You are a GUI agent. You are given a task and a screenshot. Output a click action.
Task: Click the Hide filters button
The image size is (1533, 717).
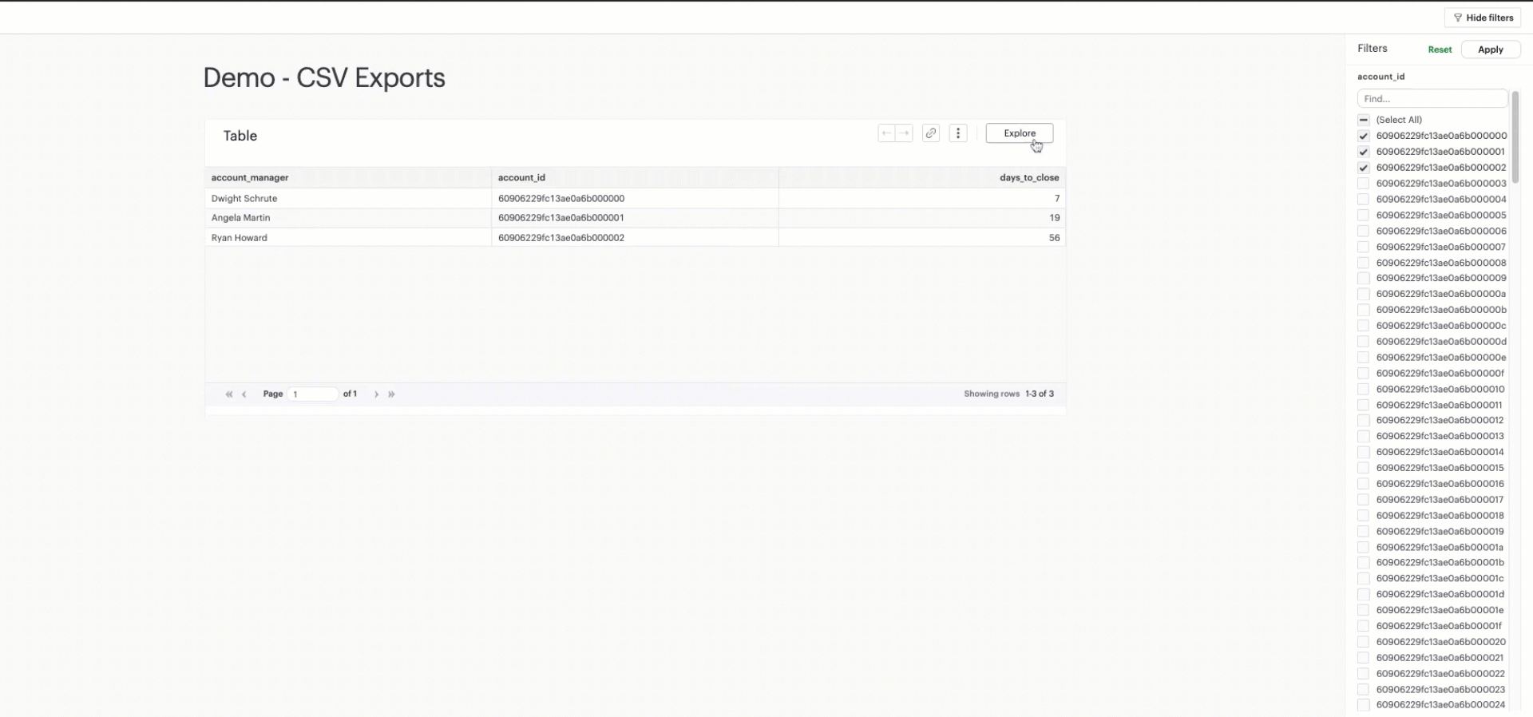(1483, 18)
